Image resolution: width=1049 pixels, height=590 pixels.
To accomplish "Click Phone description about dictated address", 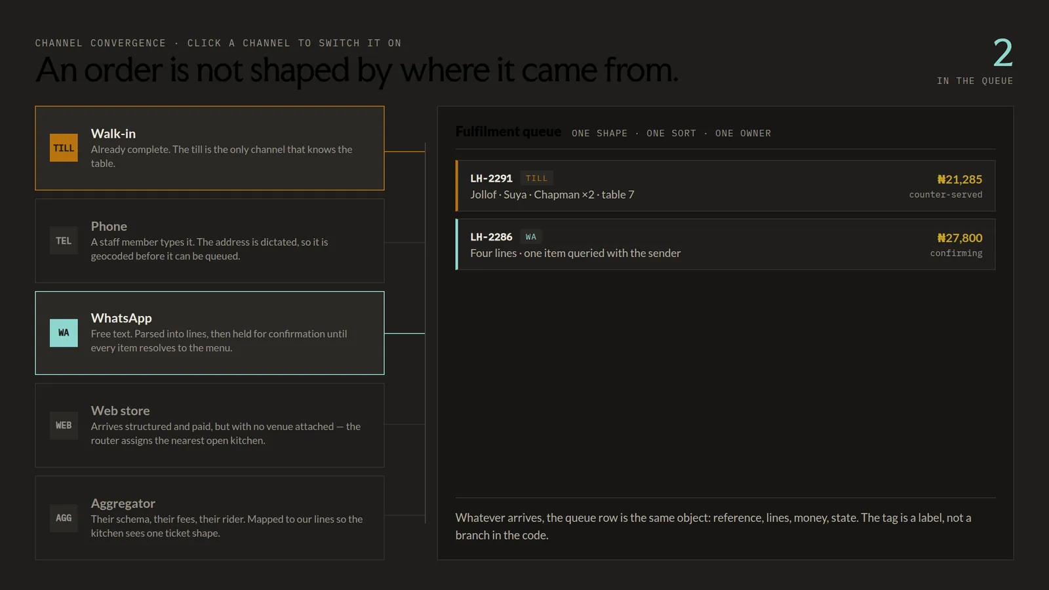I will point(210,249).
